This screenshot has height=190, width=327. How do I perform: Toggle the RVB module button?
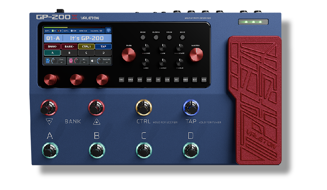point(204,80)
